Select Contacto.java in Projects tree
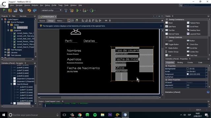Image resolution: width=211 pixels, height=118 pixels. click(x=22, y=28)
